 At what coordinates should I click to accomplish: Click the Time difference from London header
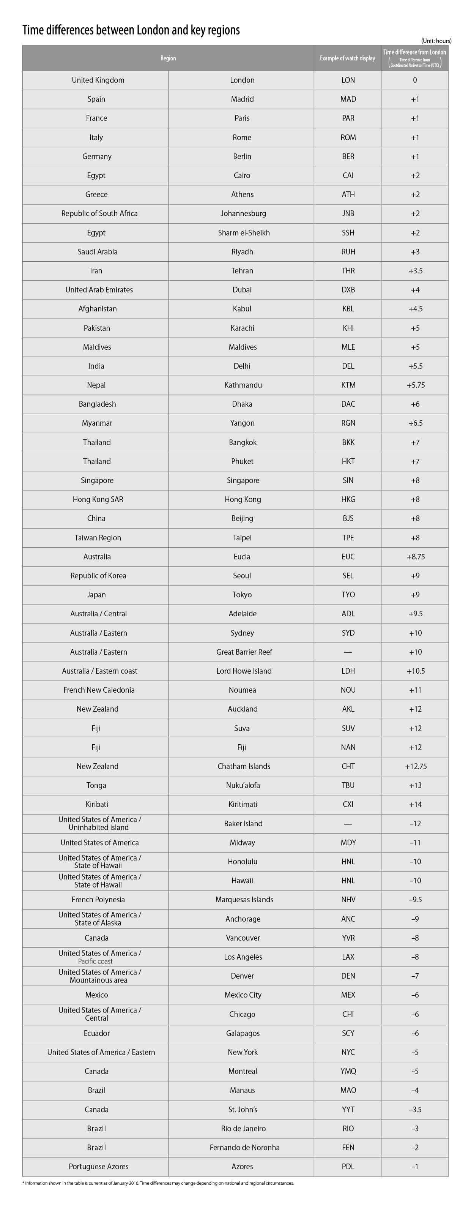point(414,53)
